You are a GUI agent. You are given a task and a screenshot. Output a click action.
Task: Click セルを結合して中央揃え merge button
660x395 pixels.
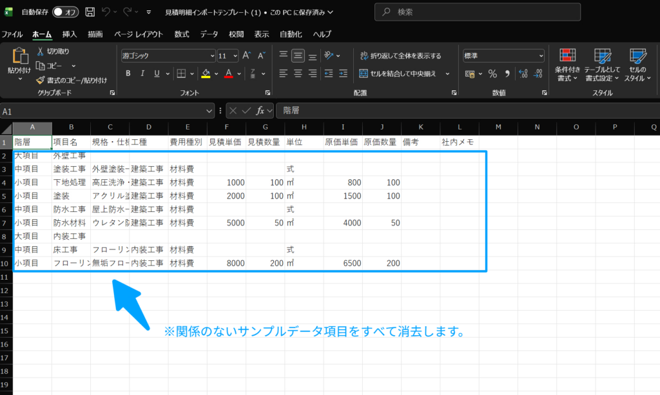(x=400, y=73)
